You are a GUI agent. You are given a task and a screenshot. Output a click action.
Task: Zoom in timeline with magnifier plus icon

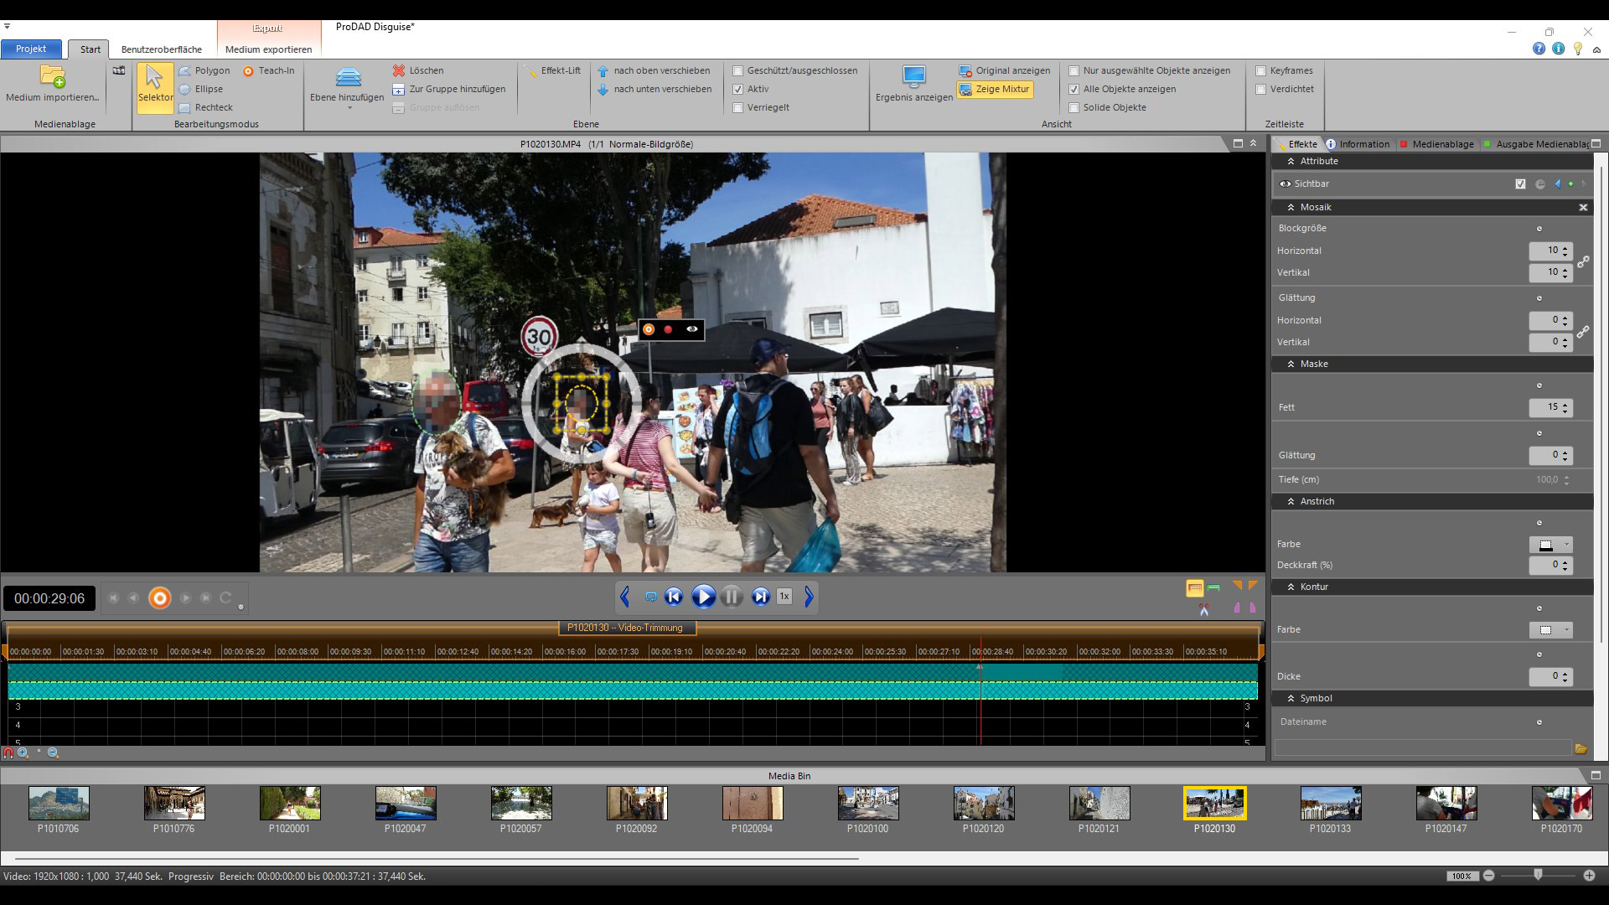pyautogui.click(x=23, y=752)
